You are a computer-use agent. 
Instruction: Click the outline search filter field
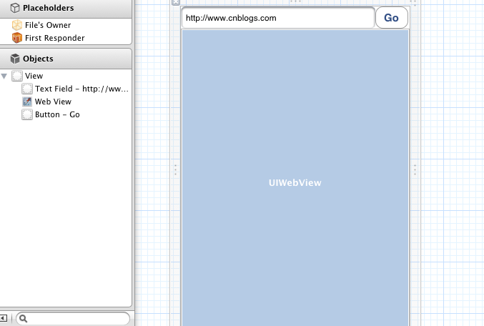click(73, 319)
